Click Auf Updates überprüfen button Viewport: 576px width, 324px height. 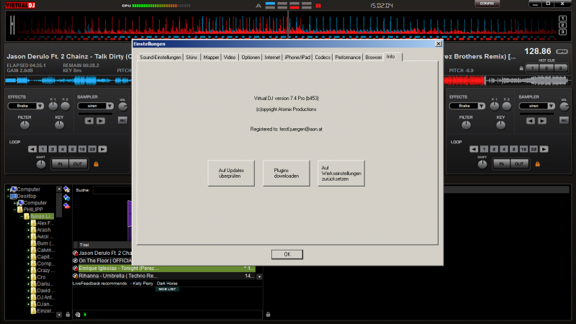pyautogui.click(x=231, y=173)
